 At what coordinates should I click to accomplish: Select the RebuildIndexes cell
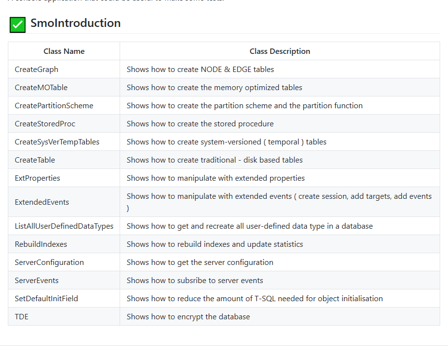coord(64,244)
